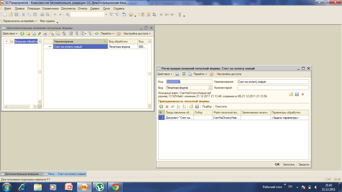Click into the Комментарий input field
Image resolution: width=342 pixels, height=192 pixels.
click(x=273, y=88)
